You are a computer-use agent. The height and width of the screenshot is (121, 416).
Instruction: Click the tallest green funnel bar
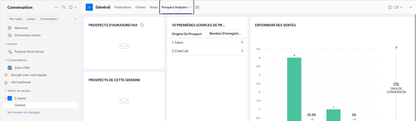pyautogui.click(x=294, y=88)
